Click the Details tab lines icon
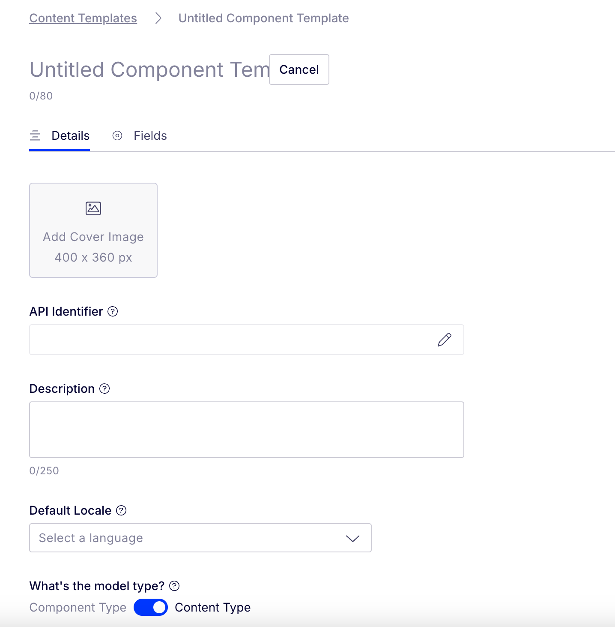The width and height of the screenshot is (615, 627). pos(35,136)
